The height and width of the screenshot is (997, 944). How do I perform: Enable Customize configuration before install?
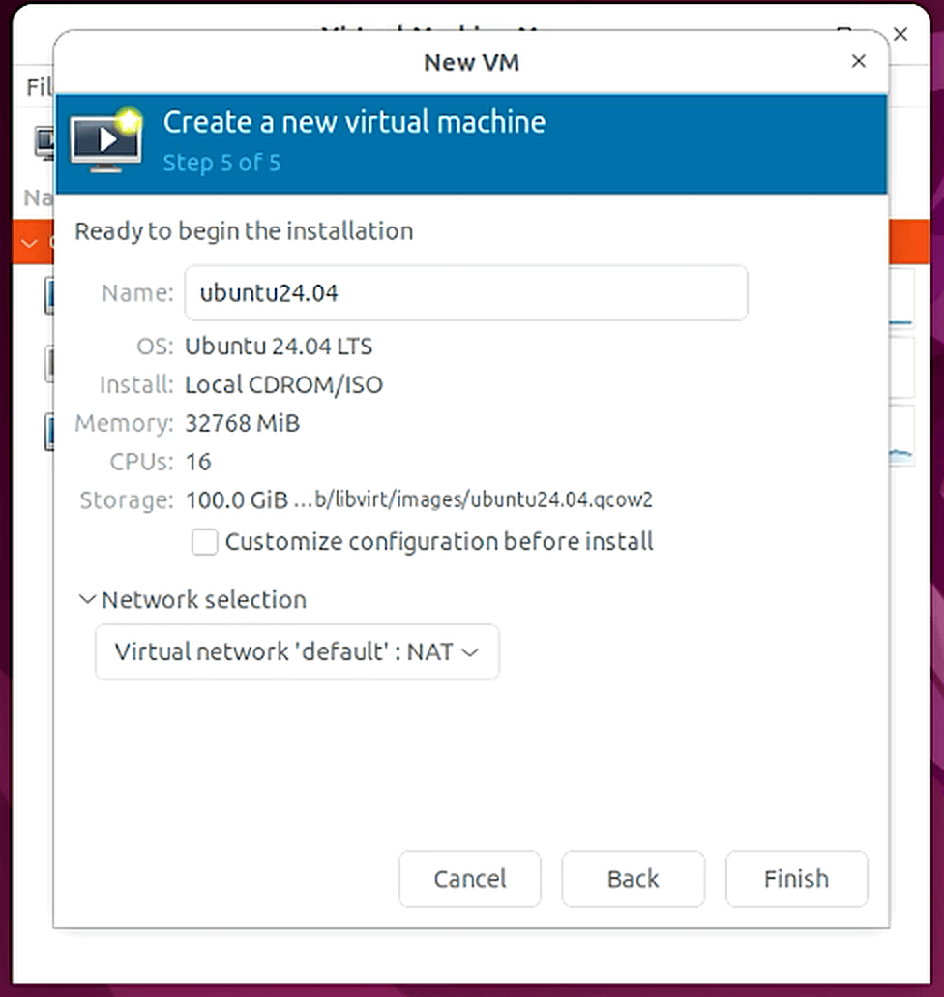tap(205, 541)
